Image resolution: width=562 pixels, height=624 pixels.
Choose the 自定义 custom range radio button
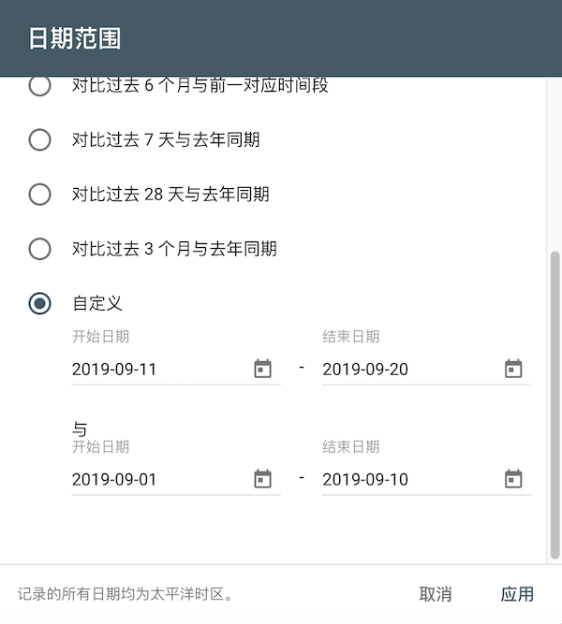(x=39, y=303)
